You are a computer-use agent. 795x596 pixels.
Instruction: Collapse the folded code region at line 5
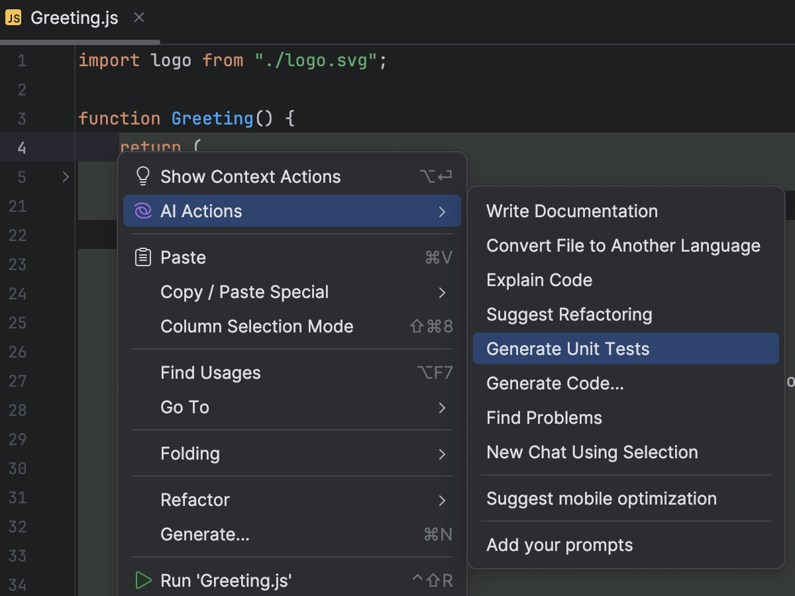64,177
